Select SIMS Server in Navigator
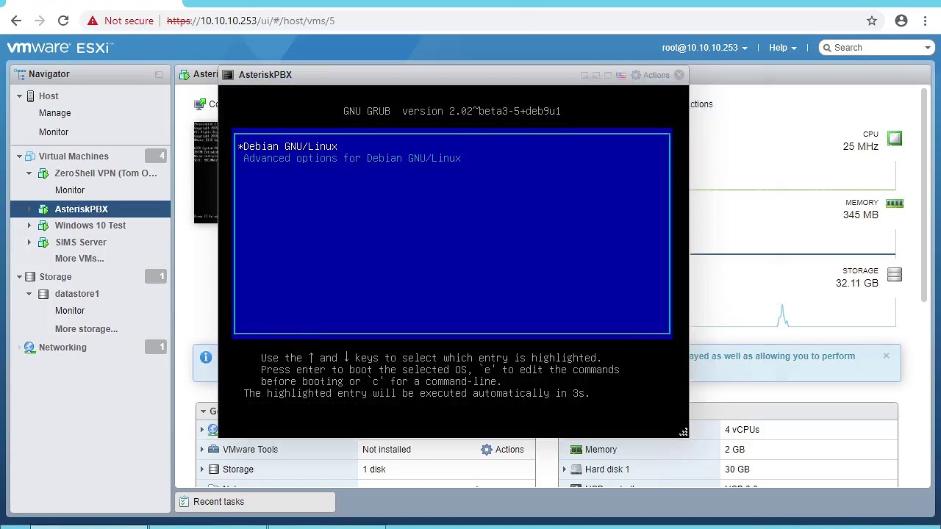This screenshot has height=529, width=941. pyautogui.click(x=81, y=242)
